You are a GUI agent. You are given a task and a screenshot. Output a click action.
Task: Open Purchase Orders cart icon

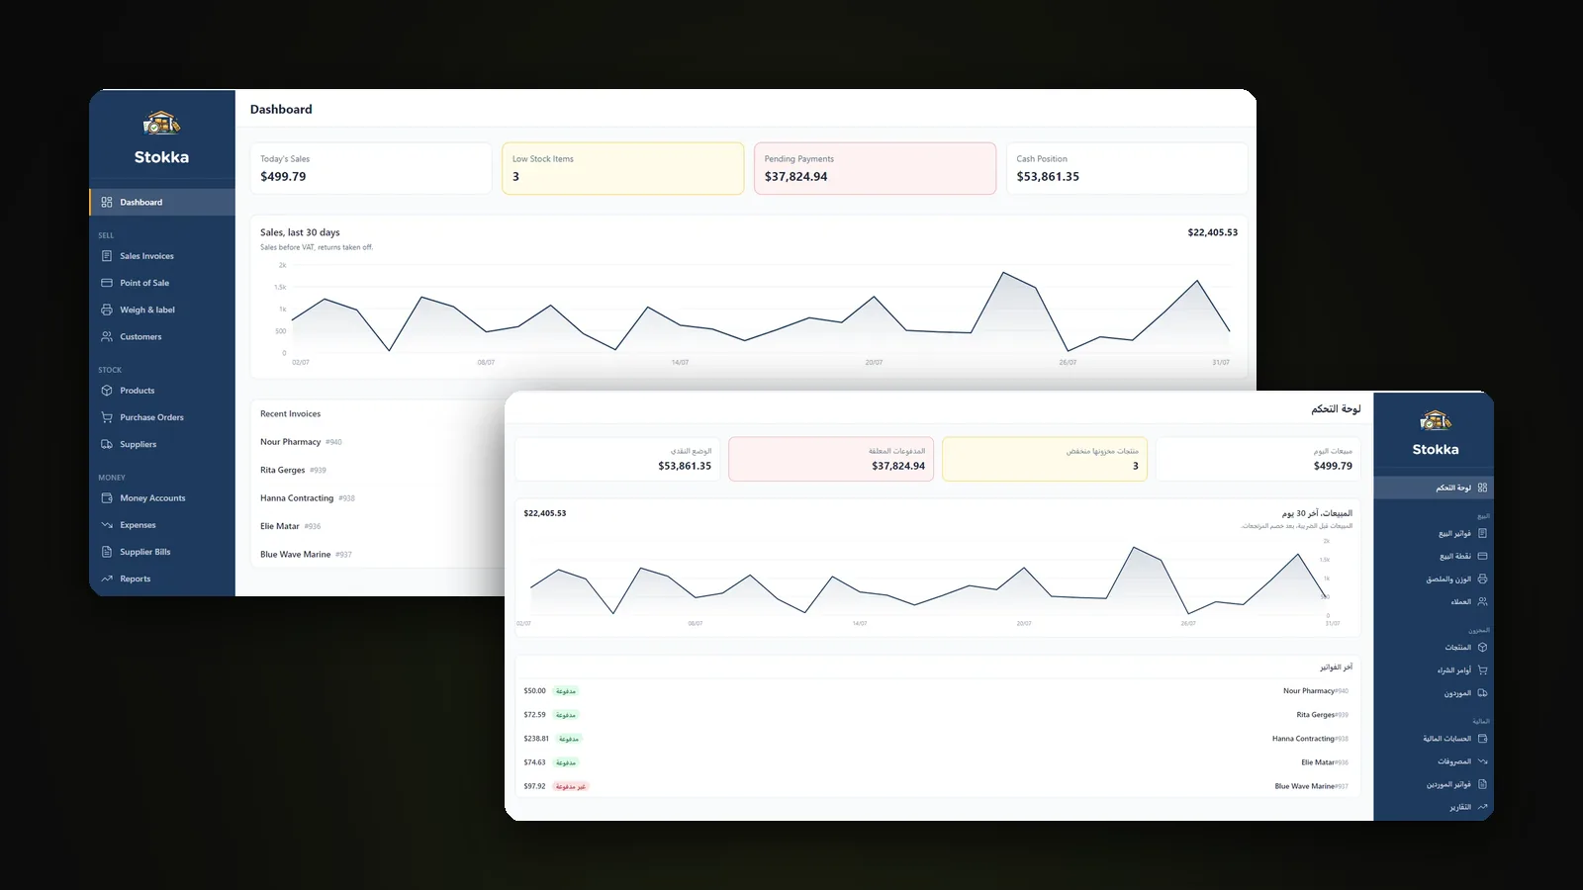[x=107, y=417]
